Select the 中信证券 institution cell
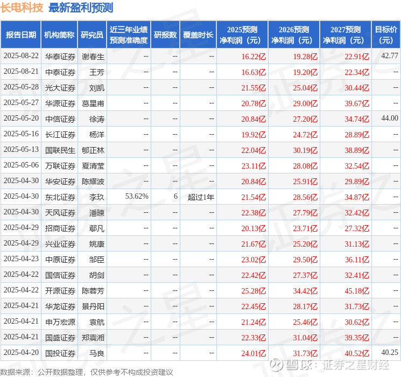The height and width of the screenshot is (377, 401). click(x=60, y=119)
